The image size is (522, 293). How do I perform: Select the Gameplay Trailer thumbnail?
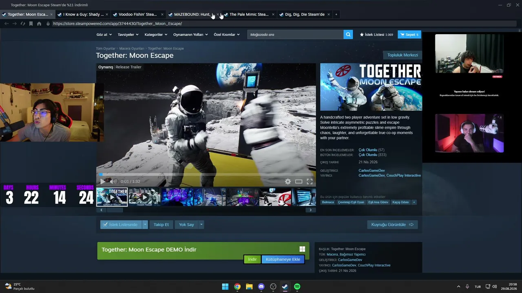(x=112, y=197)
